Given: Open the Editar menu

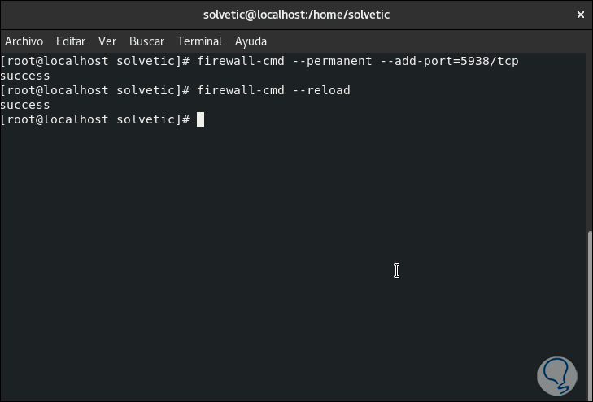Looking at the screenshot, I should click(x=71, y=41).
